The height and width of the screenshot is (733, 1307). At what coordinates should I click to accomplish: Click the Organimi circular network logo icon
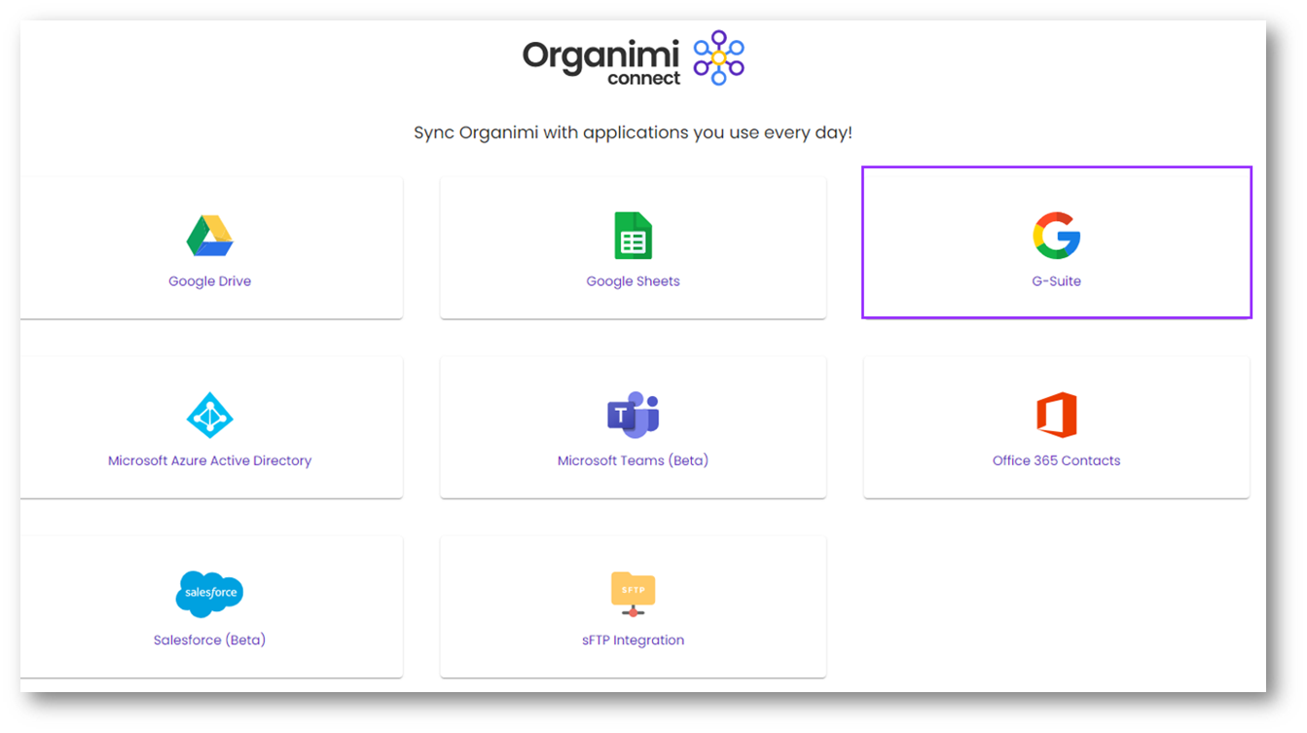[x=718, y=57]
